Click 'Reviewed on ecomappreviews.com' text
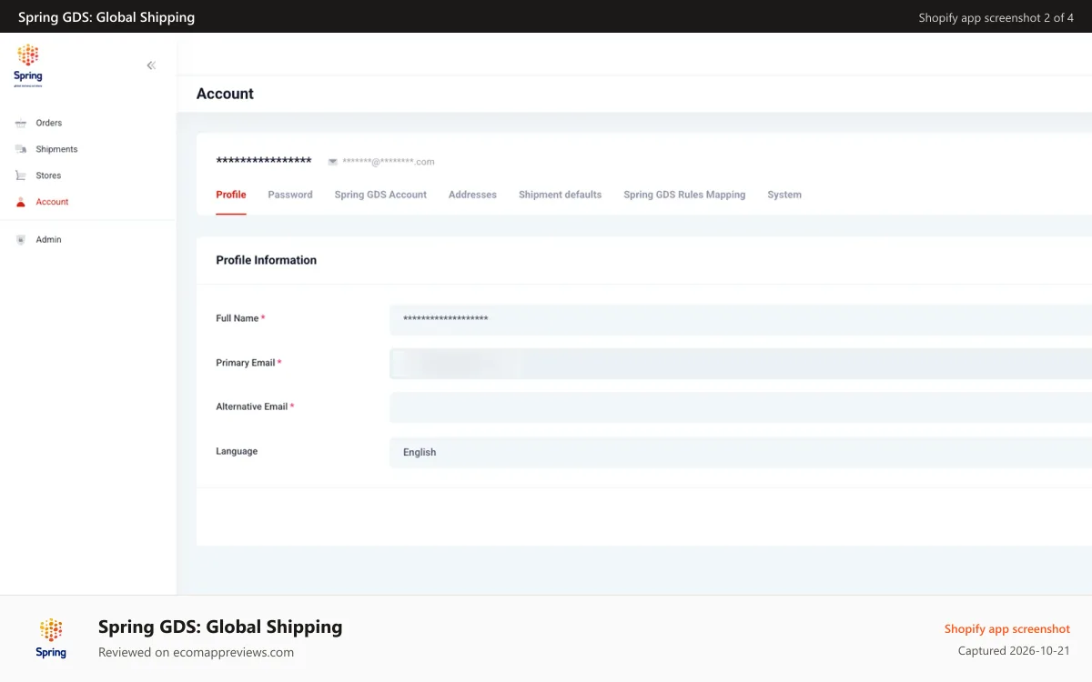The width and height of the screenshot is (1092, 682). (x=196, y=652)
